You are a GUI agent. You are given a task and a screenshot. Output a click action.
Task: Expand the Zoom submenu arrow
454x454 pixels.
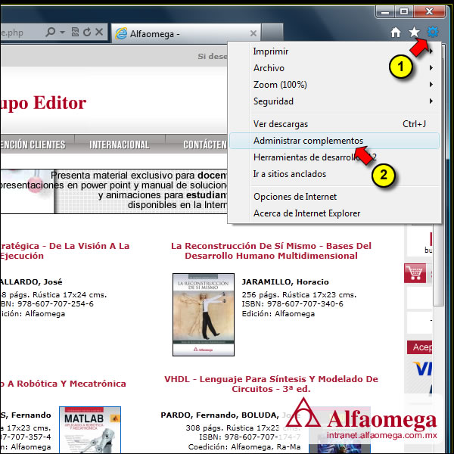(431, 85)
